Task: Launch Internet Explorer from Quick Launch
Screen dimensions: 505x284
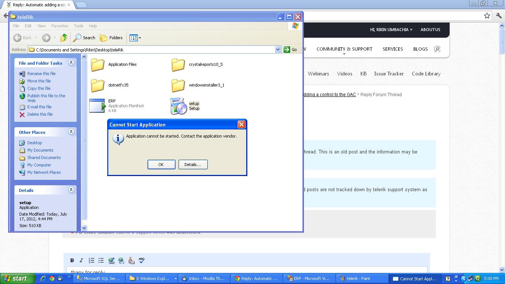Action: (x=43, y=279)
